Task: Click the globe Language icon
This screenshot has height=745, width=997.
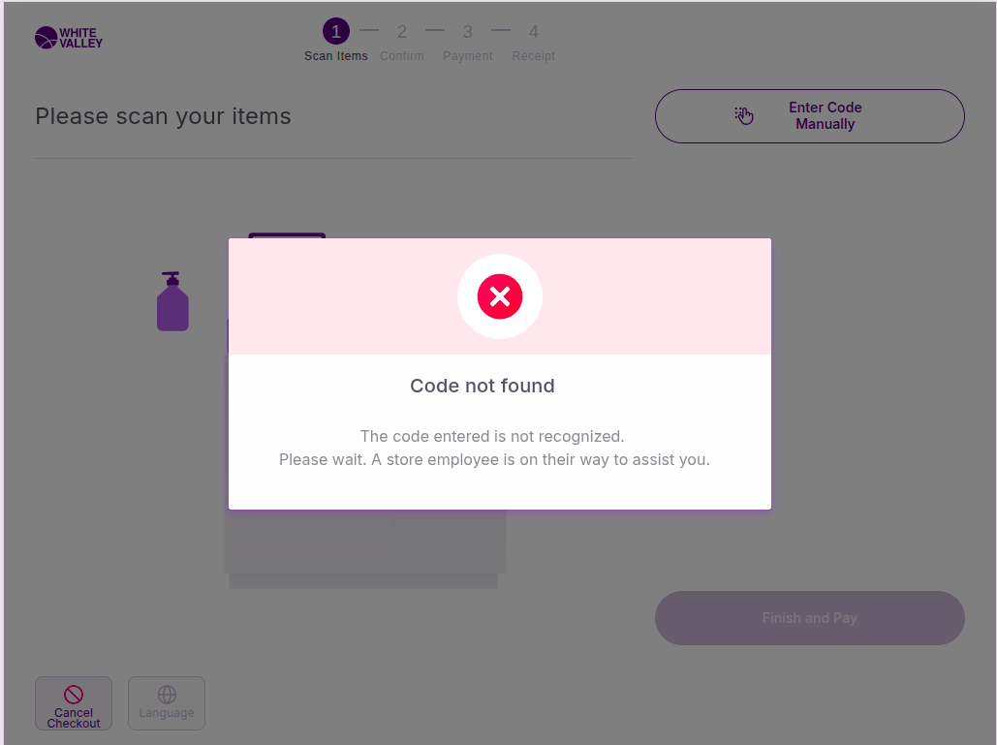Action: pyautogui.click(x=167, y=695)
